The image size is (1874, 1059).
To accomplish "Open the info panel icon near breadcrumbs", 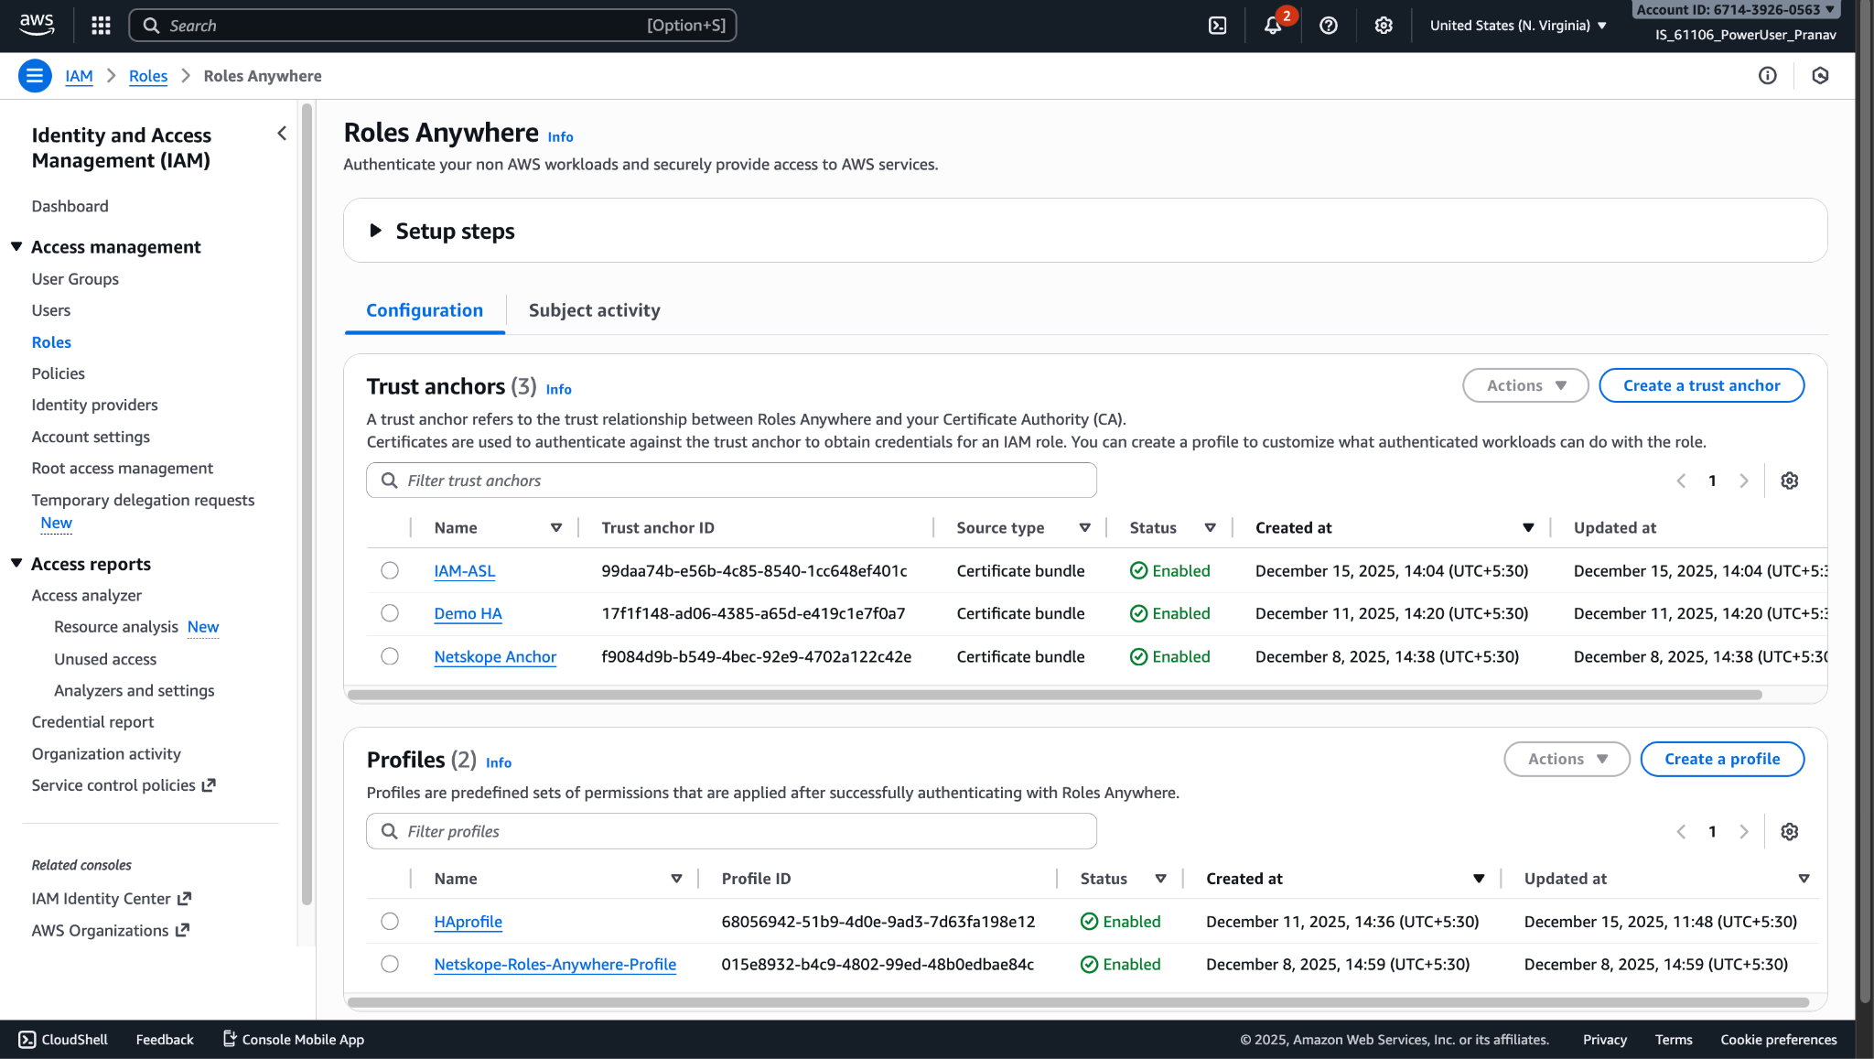I will 1768,76.
